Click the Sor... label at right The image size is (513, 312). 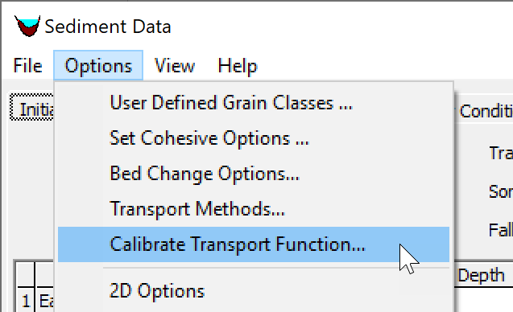[501, 191]
